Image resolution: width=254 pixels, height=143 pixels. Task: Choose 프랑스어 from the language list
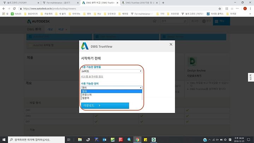(x=111, y=95)
